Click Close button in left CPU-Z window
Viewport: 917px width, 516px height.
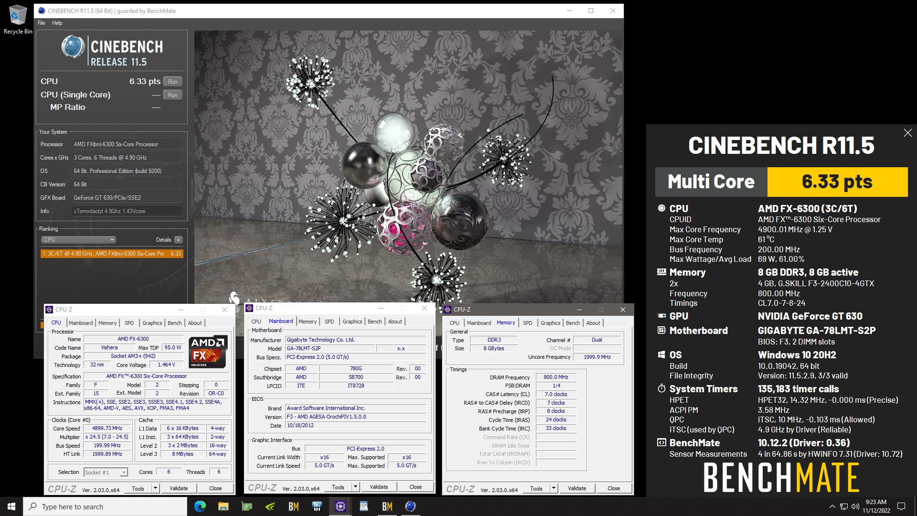(x=215, y=488)
